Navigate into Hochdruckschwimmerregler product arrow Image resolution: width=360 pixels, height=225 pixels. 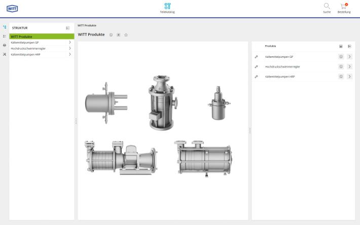pos(349,67)
